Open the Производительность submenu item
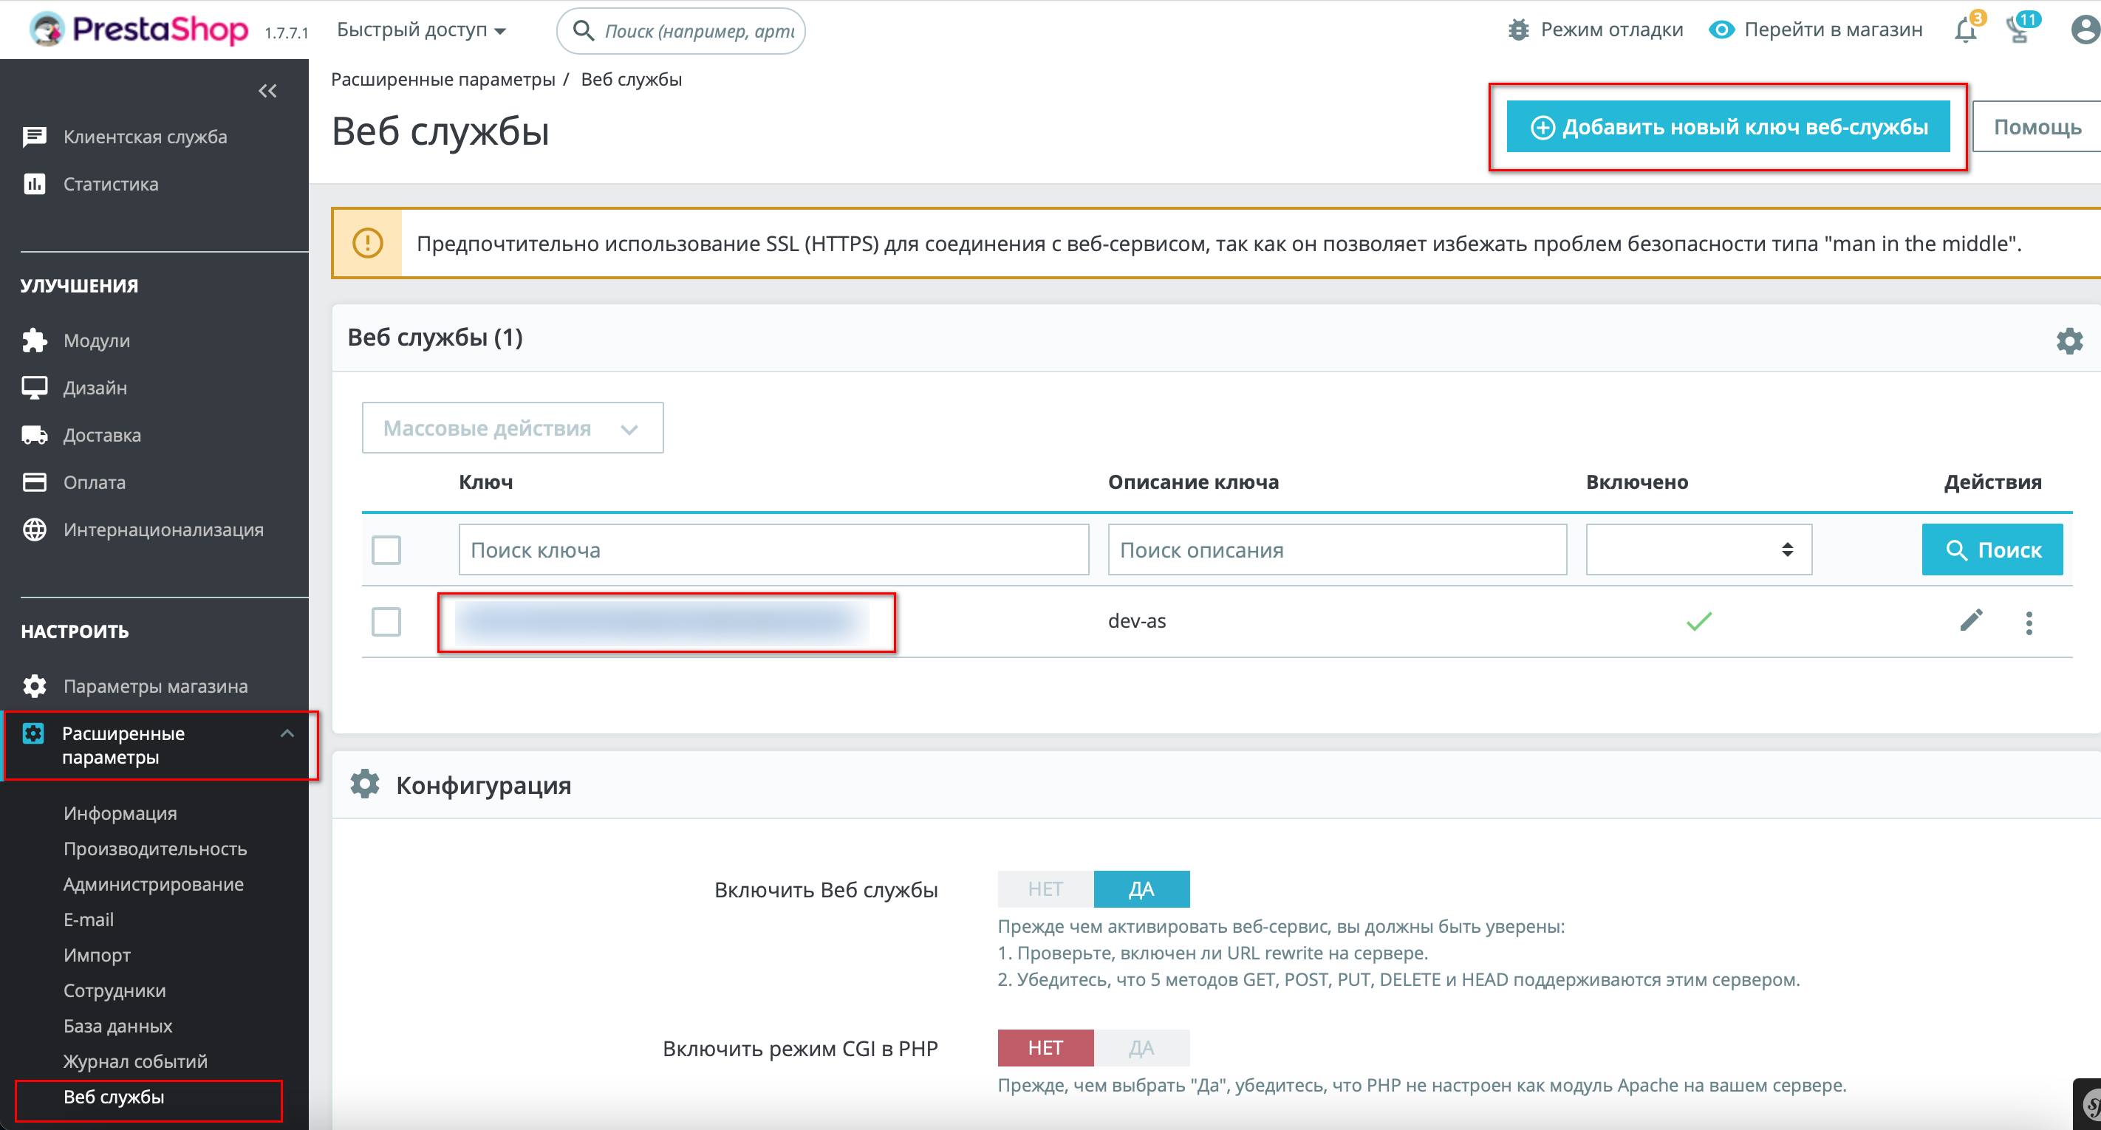The width and height of the screenshot is (2101, 1130). (155, 849)
